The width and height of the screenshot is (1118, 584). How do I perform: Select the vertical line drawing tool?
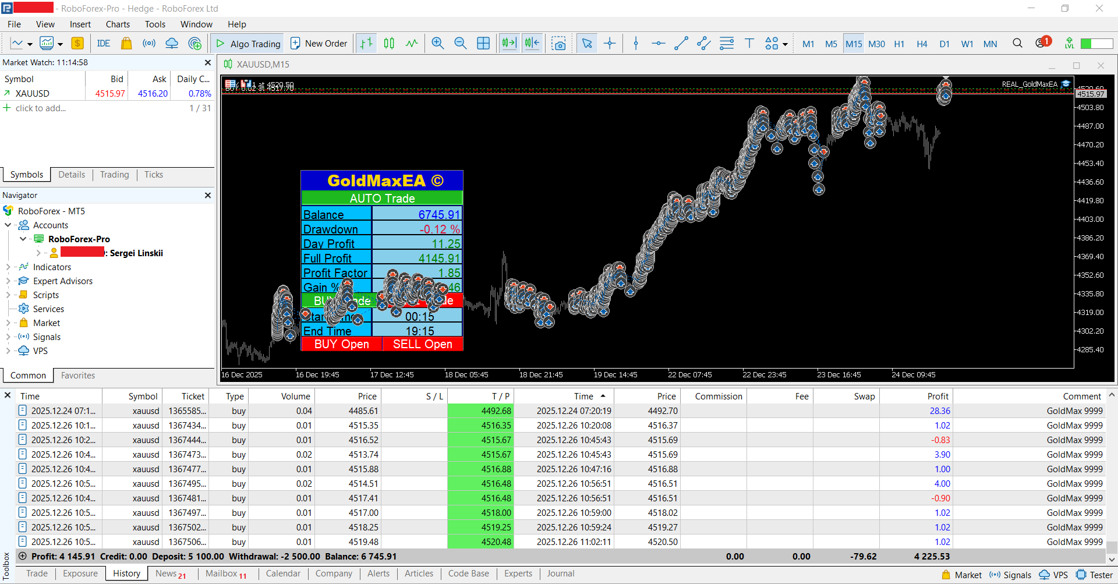click(x=636, y=44)
